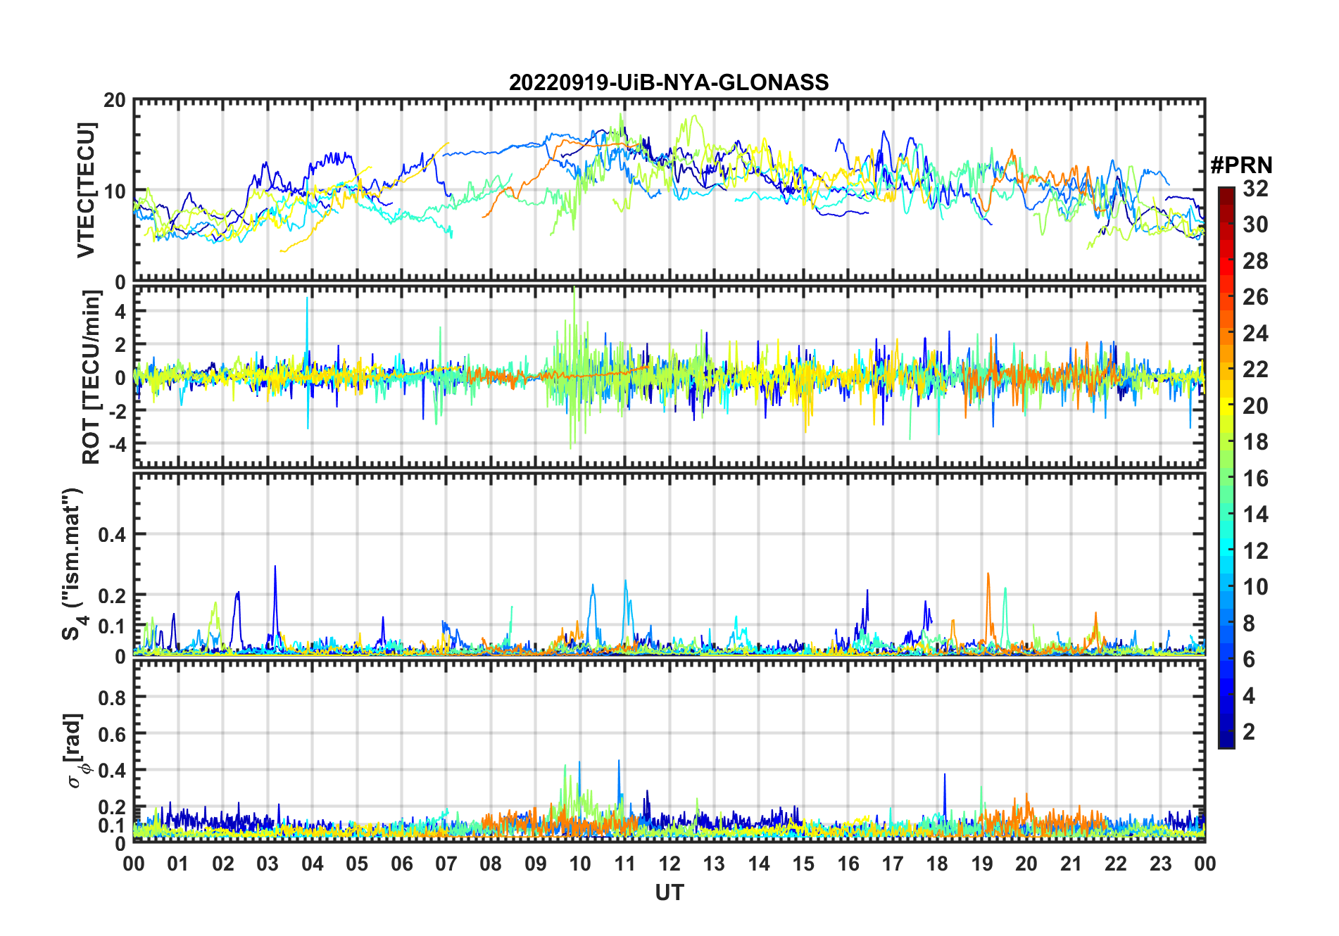Click x-axis hour label 07

point(446,864)
